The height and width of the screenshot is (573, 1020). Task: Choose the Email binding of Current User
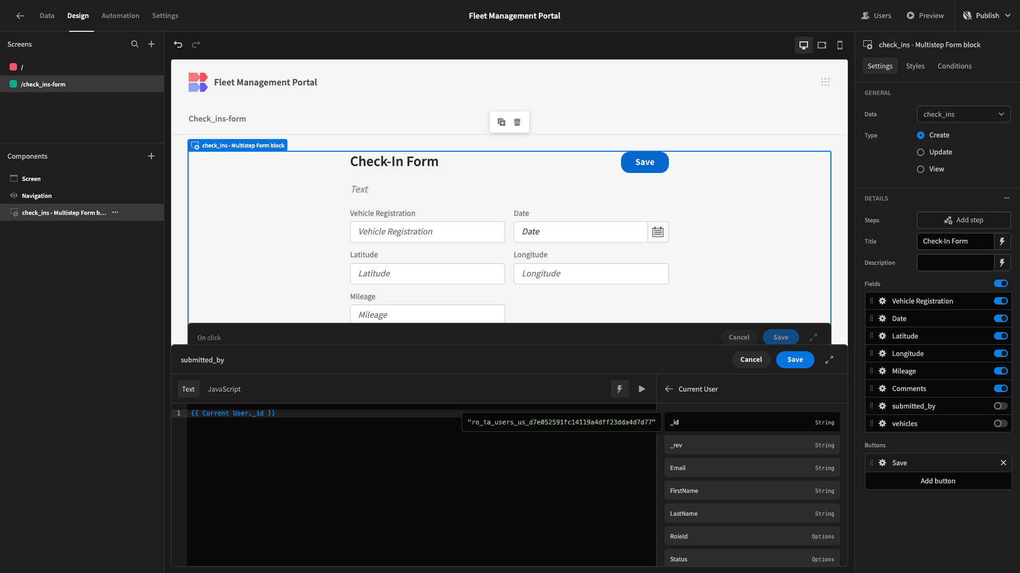point(752,468)
